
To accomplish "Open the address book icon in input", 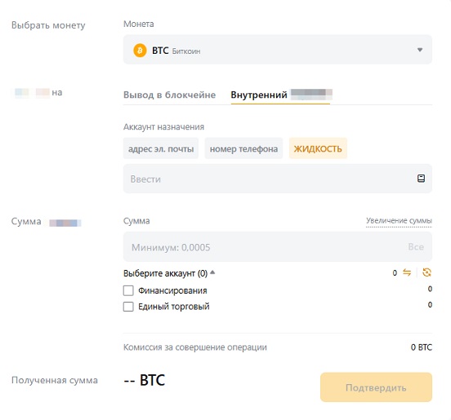I will coord(421,179).
